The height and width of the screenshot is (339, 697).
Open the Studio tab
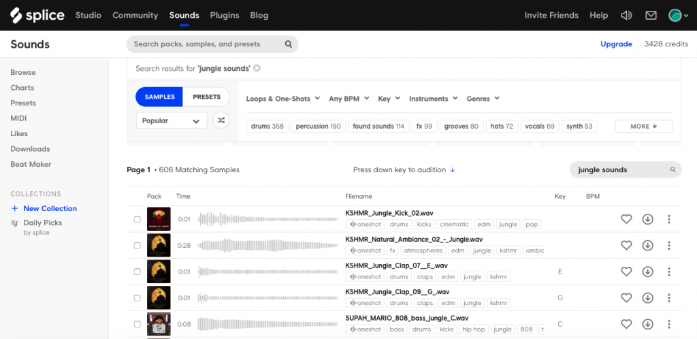click(88, 15)
